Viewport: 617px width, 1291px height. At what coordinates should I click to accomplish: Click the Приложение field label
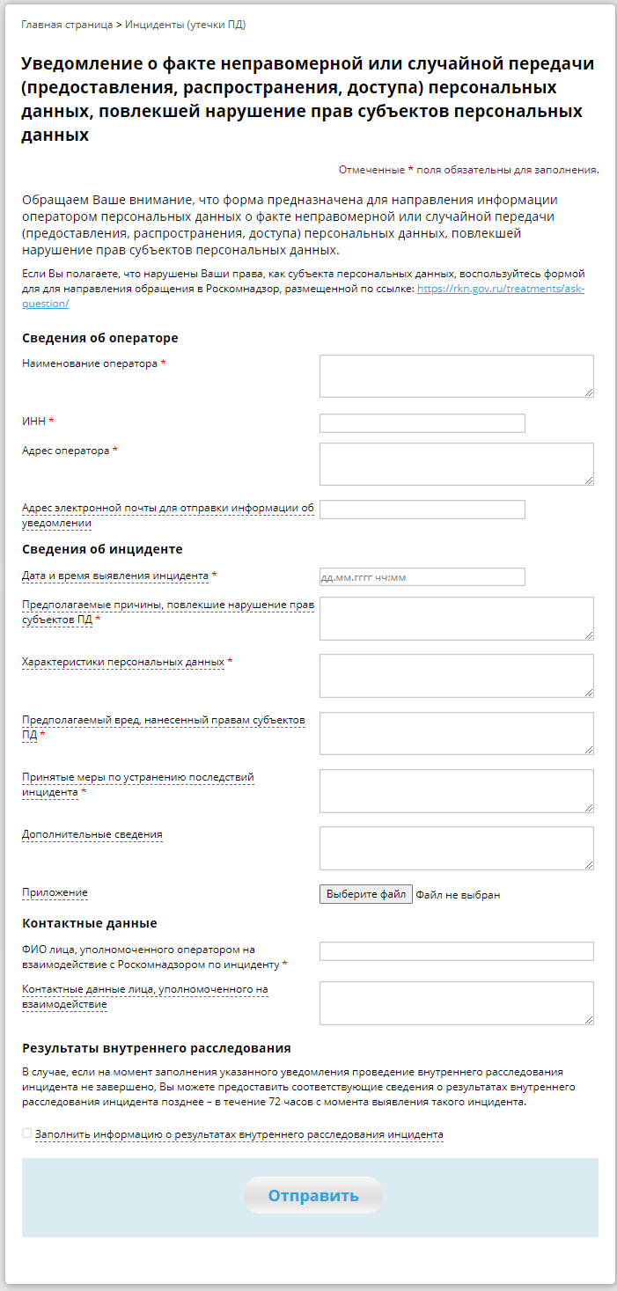point(55,892)
